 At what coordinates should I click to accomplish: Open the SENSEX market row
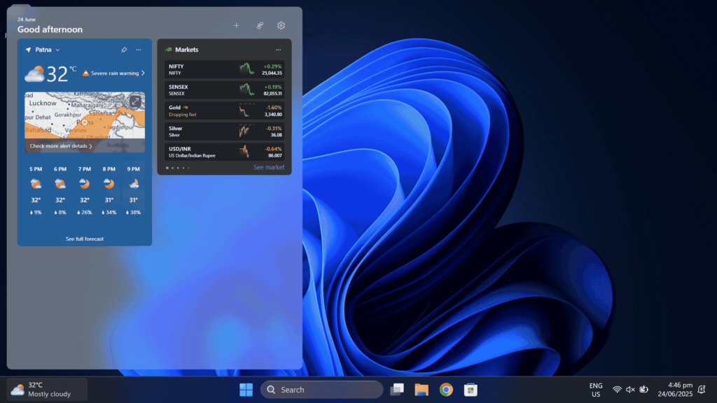[225, 90]
